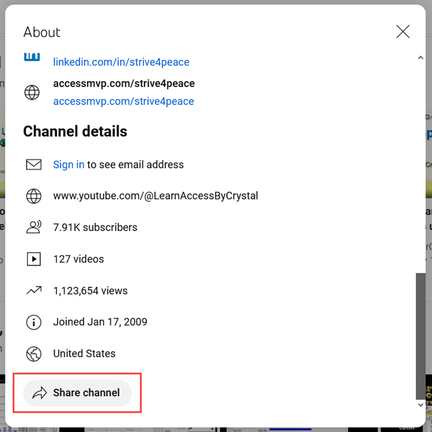The image size is (432, 432).
Task: Click 'to see email address' text
Action: pos(135,164)
